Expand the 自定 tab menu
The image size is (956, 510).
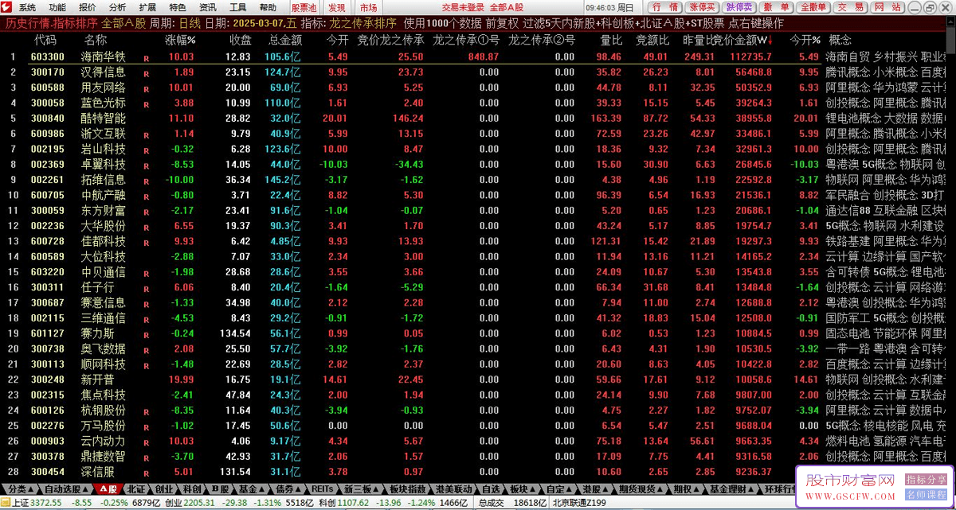coord(559,489)
